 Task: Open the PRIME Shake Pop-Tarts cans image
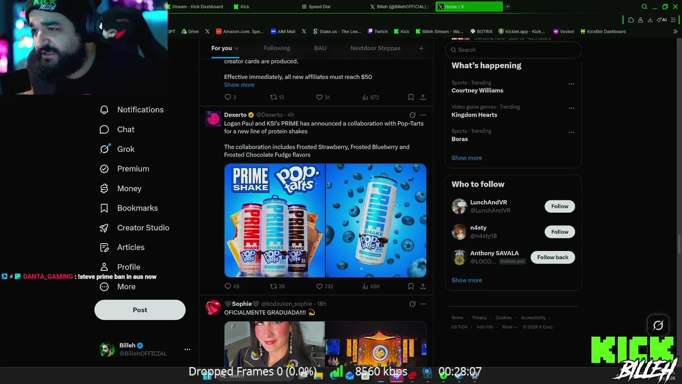pyautogui.click(x=274, y=220)
